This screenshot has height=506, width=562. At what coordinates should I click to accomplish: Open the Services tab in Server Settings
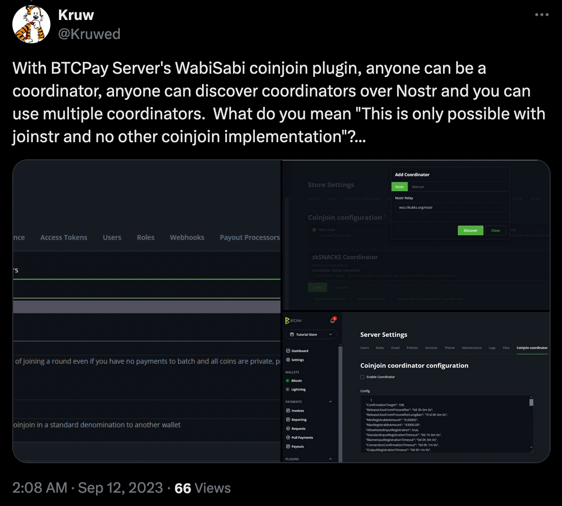click(431, 348)
